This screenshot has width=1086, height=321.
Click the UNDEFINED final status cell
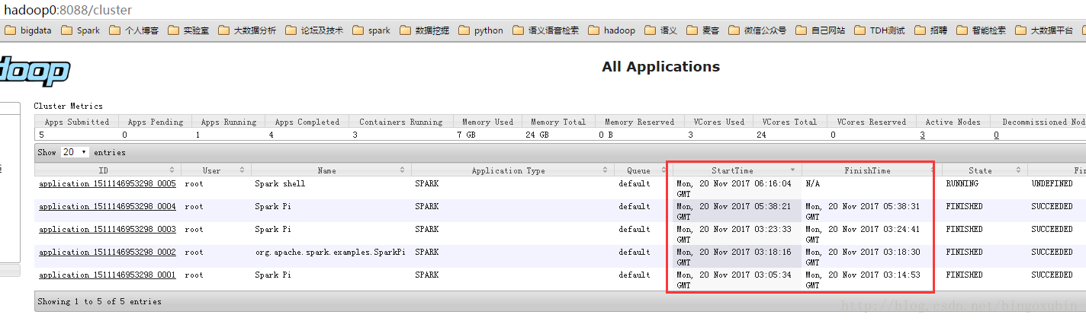point(1052,183)
